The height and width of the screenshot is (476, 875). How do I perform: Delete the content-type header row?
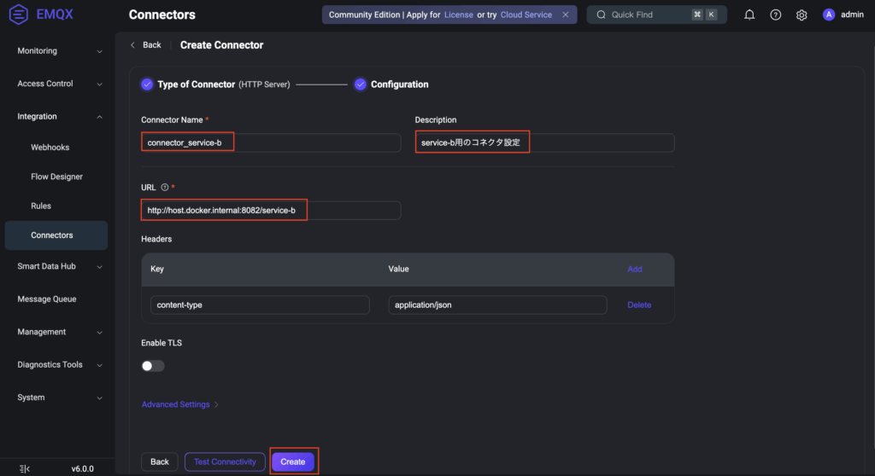[x=639, y=305]
